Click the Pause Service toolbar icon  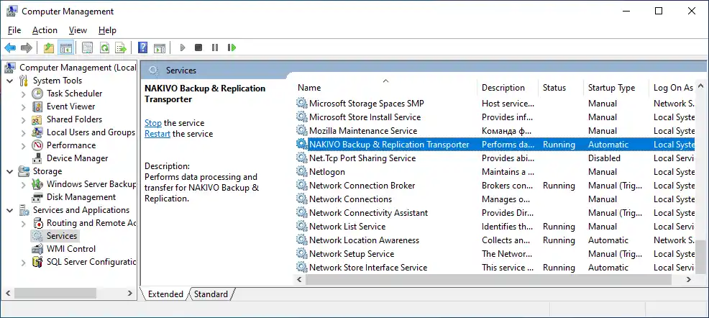pos(215,47)
